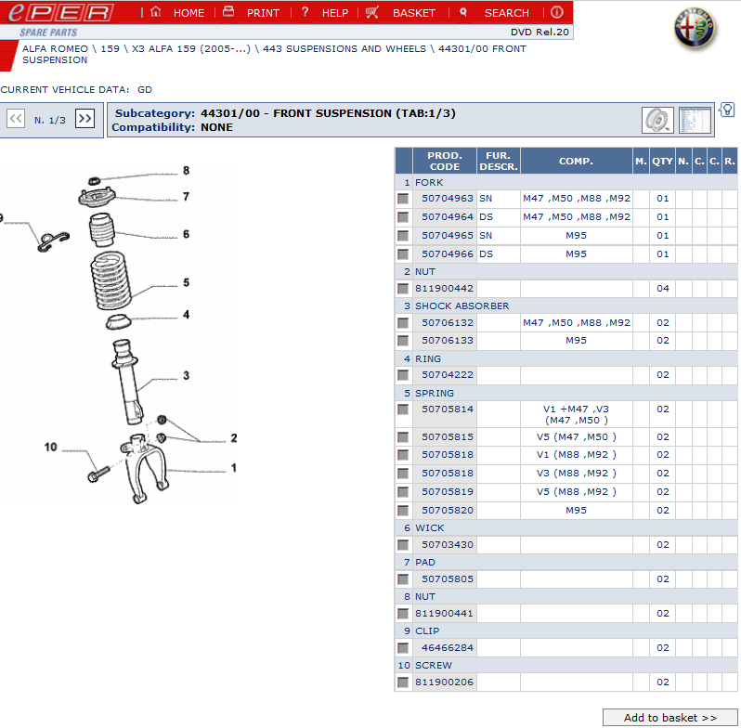Click X3 ALFA 159 (2005-...) breadcrumb
The height and width of the screenshot is (728, 741).
click(x=191, y=48)
